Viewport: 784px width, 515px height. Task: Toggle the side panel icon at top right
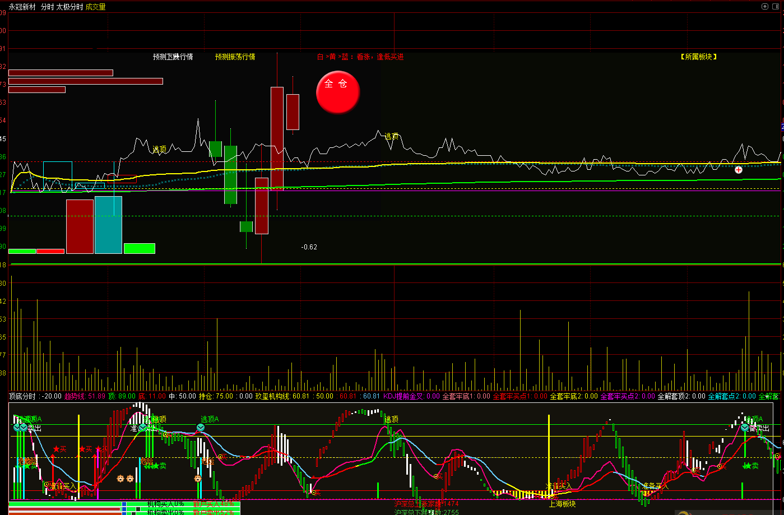[777, 6]
